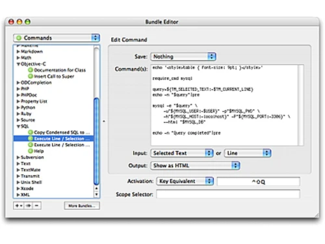Click the split divider handle between panes
The height and width of the screenshot is (244, 325).
coord(104,121)
